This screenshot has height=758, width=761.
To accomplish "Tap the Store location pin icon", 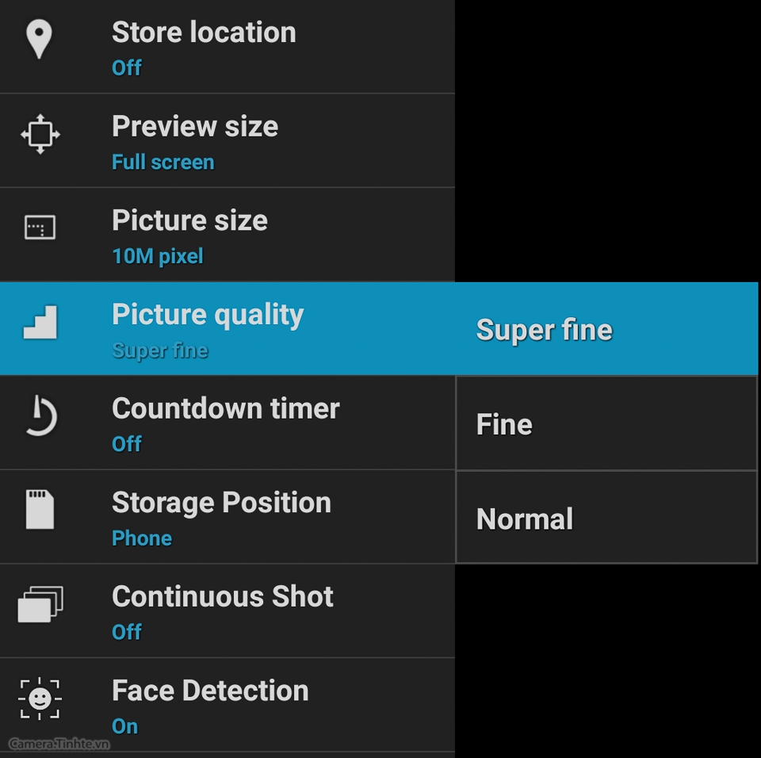I will pyautogui.click(x=39, y=40).
